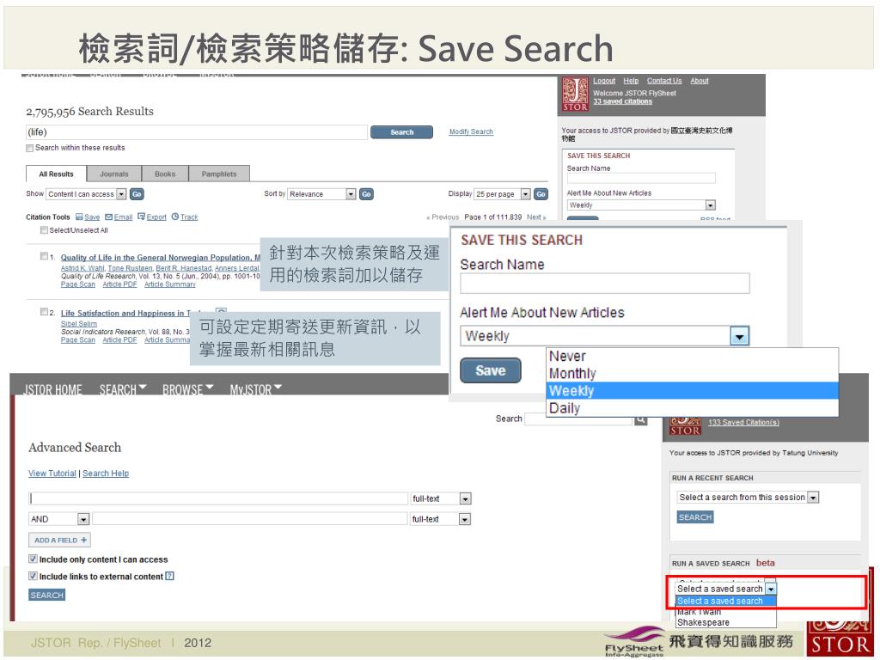Open the second full-text field dropdown
The width and height of the screenshot is (880, 660).
coord(464,519)
